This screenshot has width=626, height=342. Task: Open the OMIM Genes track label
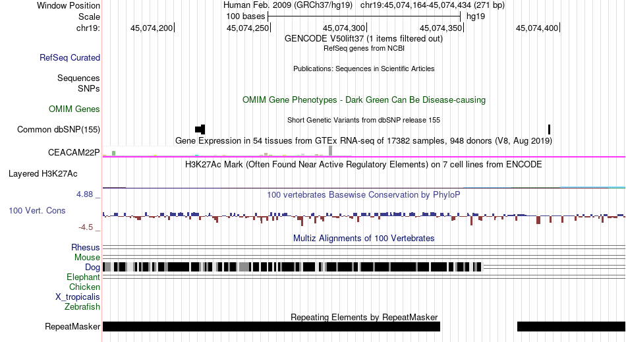coord(74,109)
